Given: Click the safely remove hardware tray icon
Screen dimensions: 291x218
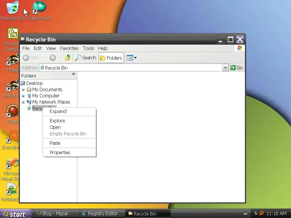Looking at the screenshot, I should click(256, 213).
